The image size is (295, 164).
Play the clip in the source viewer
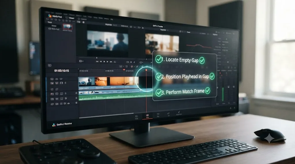coord(107,62)
